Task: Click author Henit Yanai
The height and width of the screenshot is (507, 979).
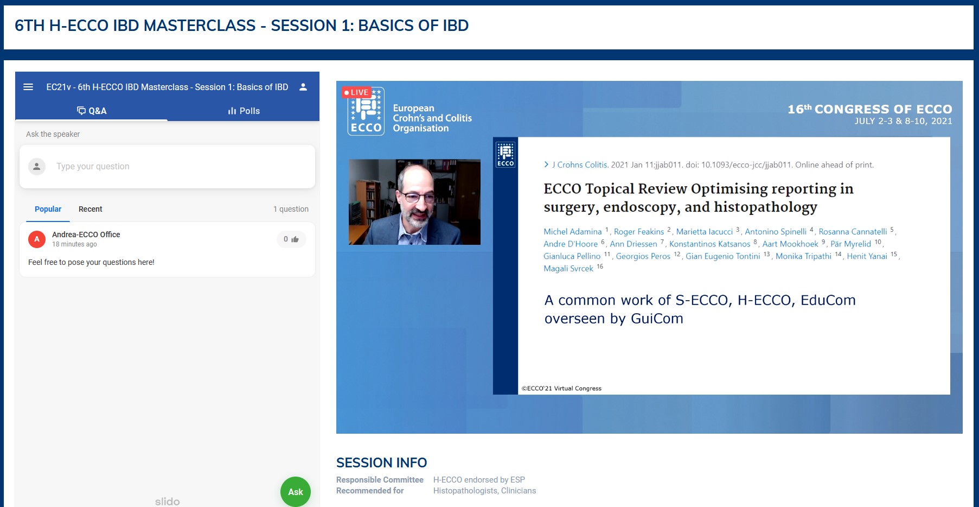Action: [x=867, y=256]
